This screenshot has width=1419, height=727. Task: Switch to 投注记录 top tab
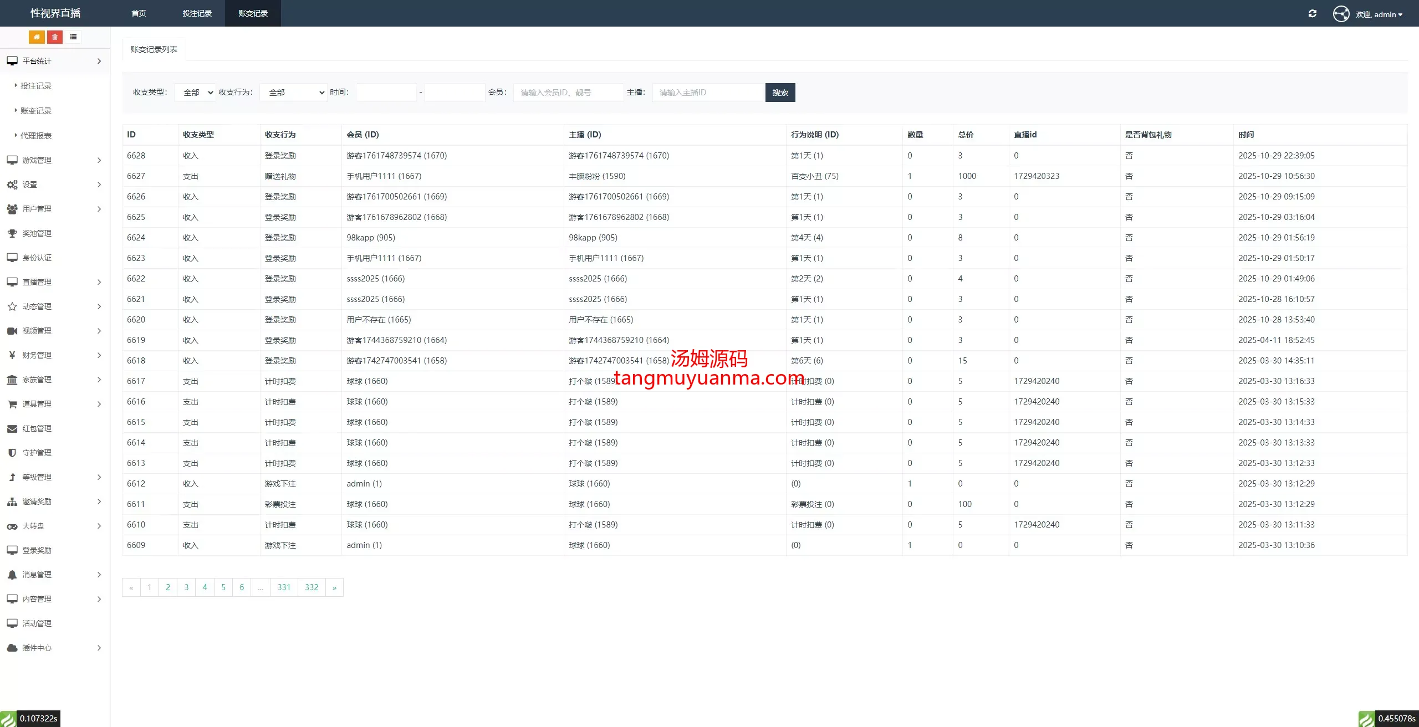coord(197,13)
